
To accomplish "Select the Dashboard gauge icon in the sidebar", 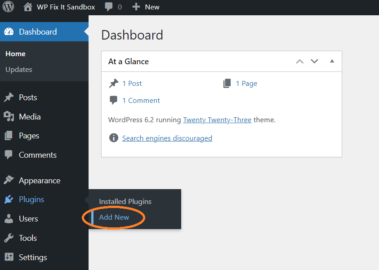I will [x=9, y=32].
